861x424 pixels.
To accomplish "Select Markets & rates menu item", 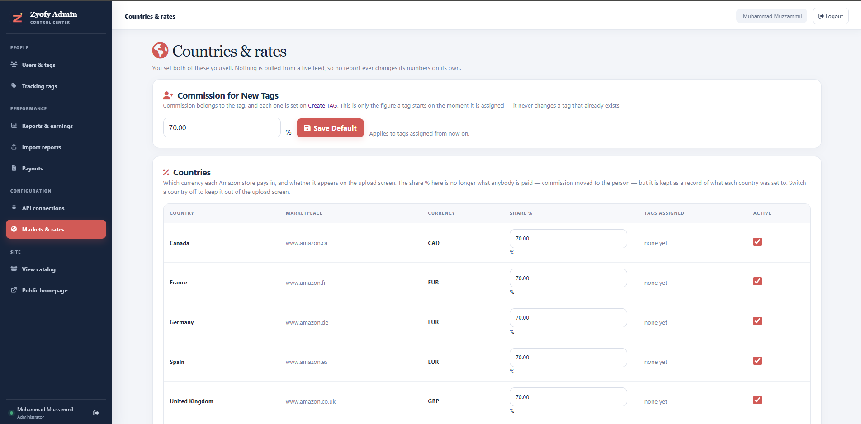I will coord(56,229).
